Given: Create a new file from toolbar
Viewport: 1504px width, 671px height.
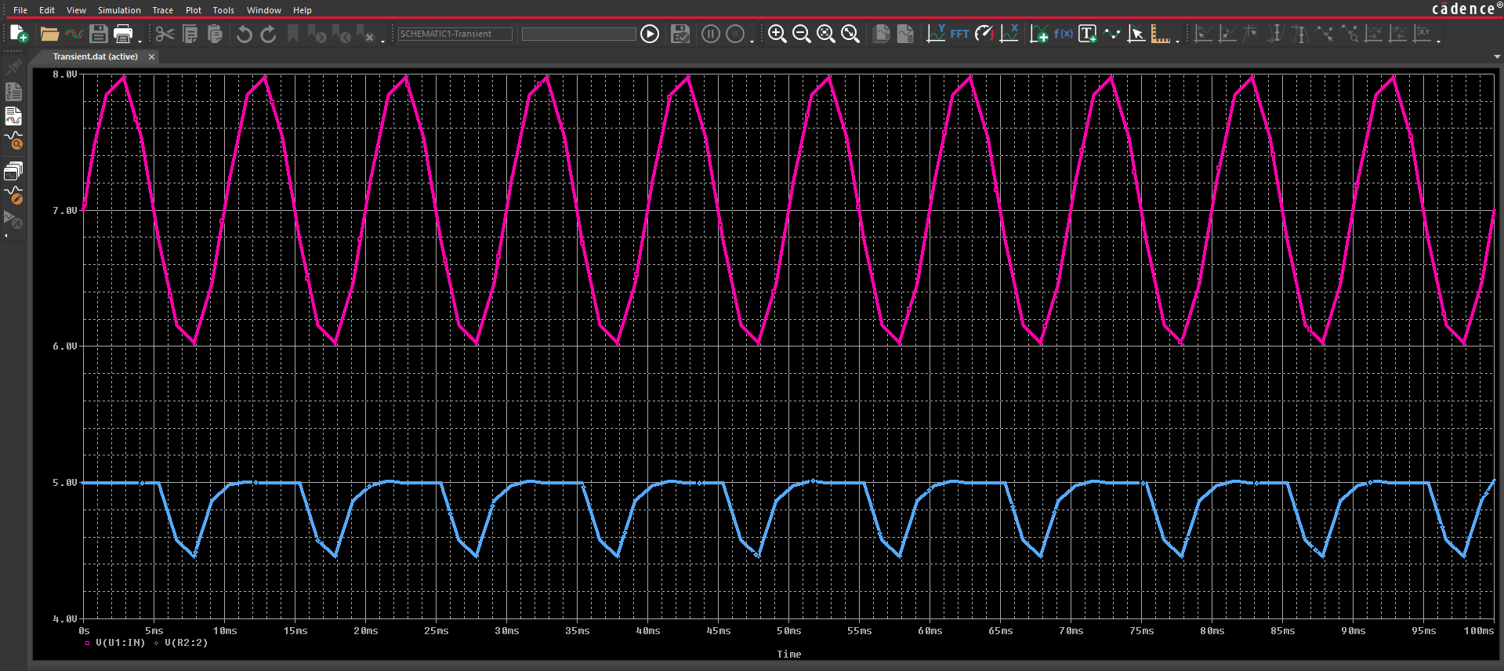Looking at the screenshot, I should point(19,34).
